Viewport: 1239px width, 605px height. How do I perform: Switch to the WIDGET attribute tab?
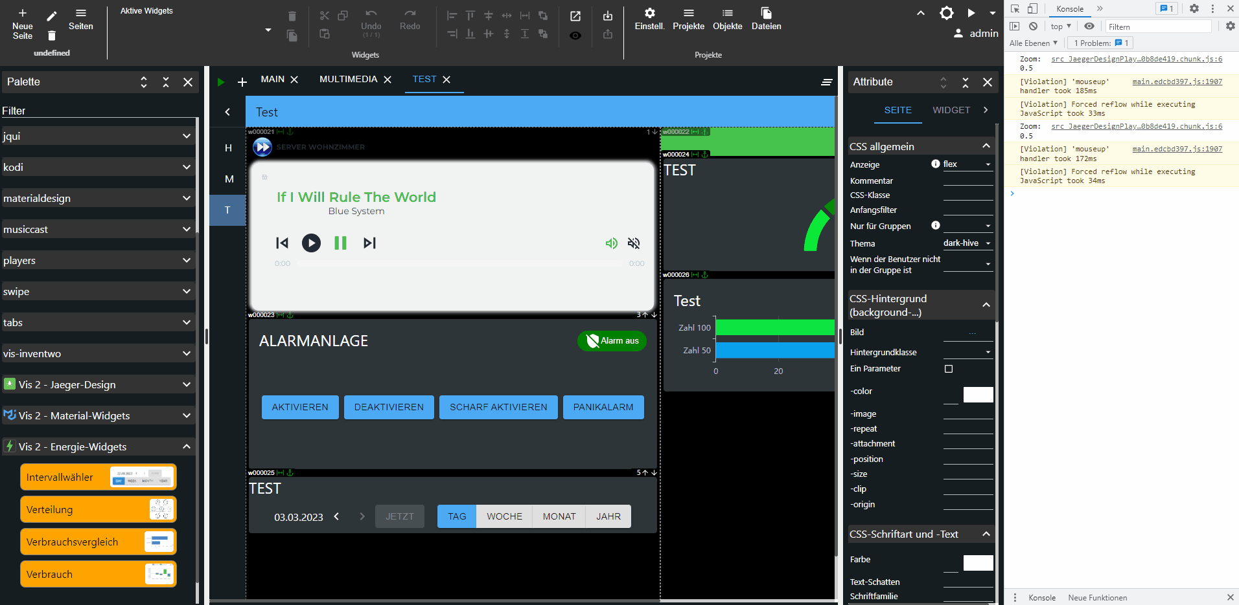pos(951,110)
